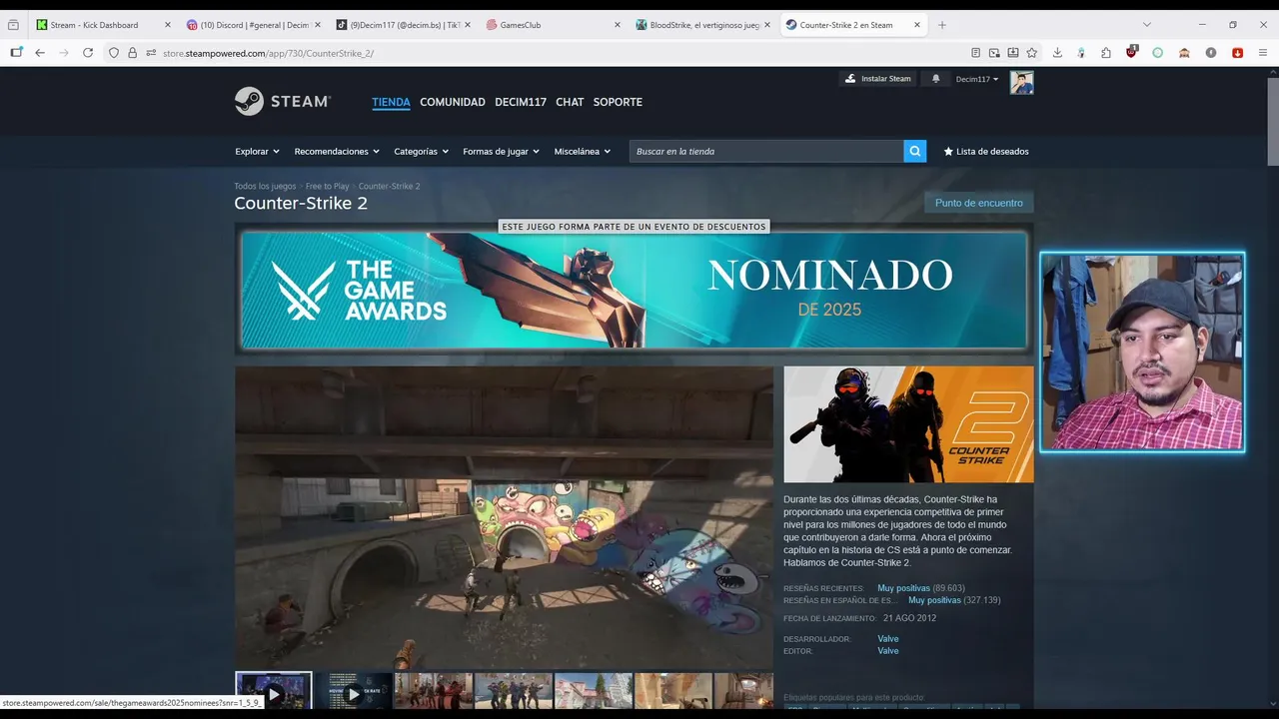Click the Counter-Strike 2 breadcrumb link
This screenshot has width=1279, height=719.
(x=389, y=186)
